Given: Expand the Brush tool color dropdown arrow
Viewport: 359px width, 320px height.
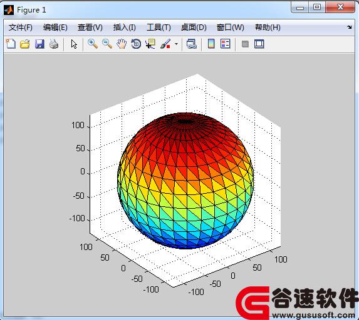Looking at the screenshot, I should point(176,44).
